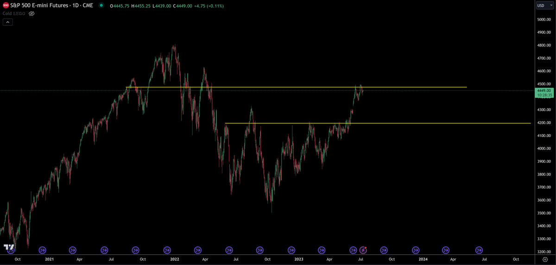Click the rollover marker just left of 2022 label
The image size is (556, 265).
(167, 250)
